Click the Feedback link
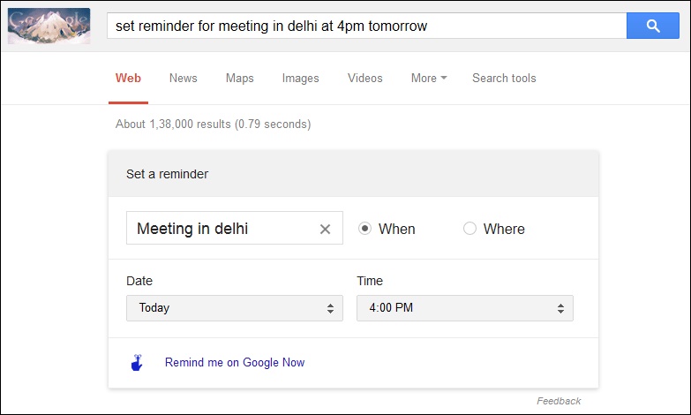The image size is (691, 415). [x=559, y=401]
